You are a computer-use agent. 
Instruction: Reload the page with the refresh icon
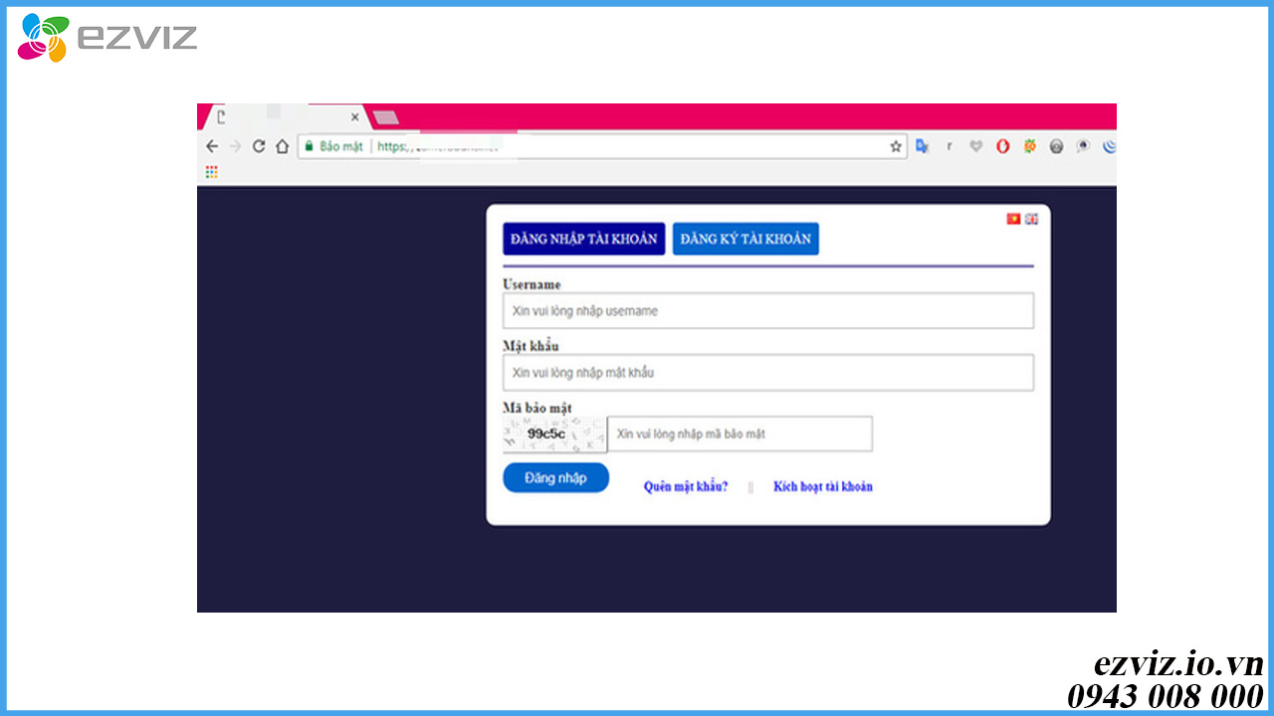(259, 146)
